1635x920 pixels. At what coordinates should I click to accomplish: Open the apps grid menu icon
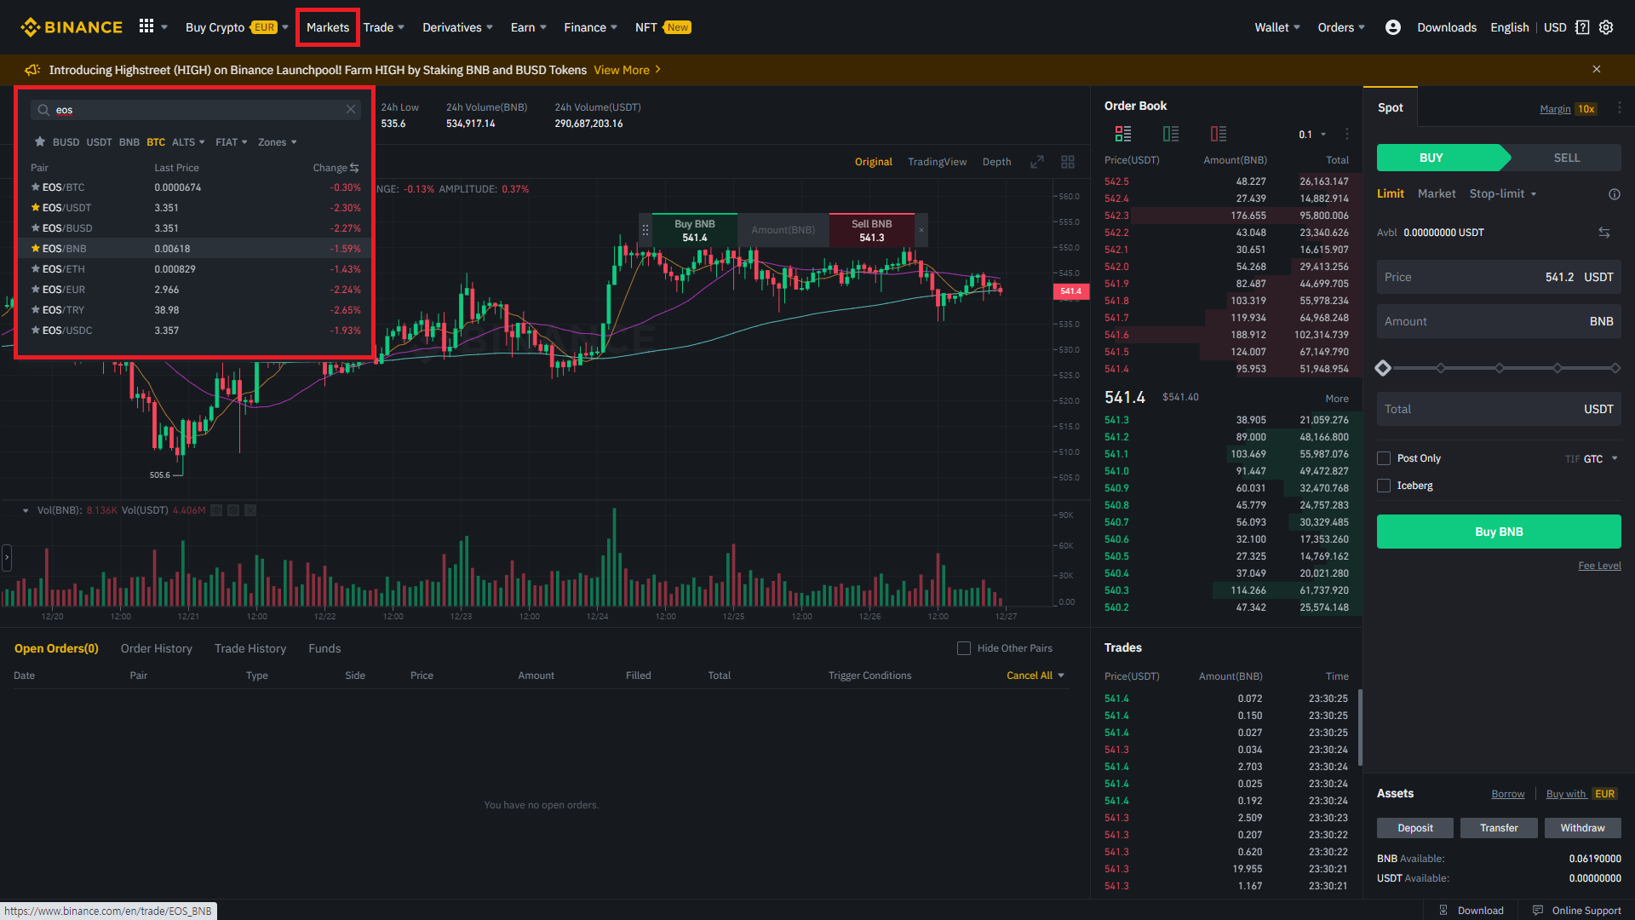(146, 26)
